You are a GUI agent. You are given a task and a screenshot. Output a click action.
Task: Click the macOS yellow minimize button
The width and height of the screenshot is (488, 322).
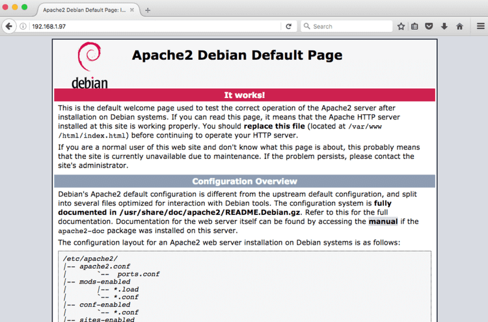tap(15, 7)
